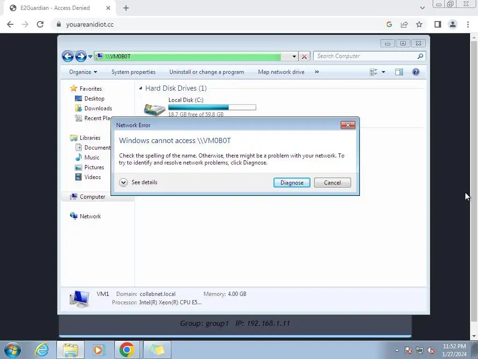The image size is (478, 359).
Task: Click VM1 computer icon in details pane
Action: click(x=79, y=299)
